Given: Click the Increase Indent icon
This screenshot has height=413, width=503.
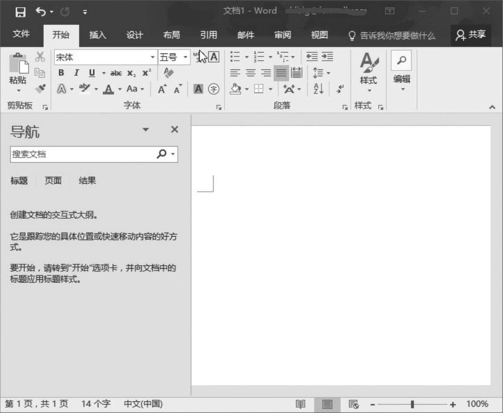Looking at the screenshot, I should (x=327, y=57).
